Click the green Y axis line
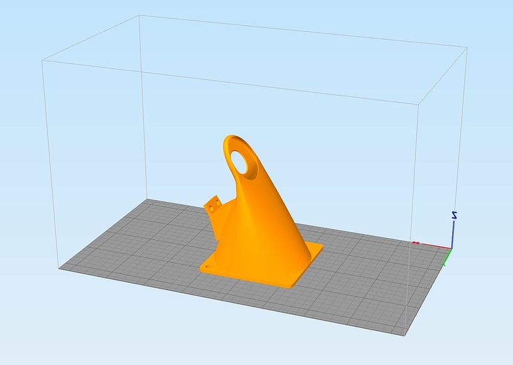Image resolution: width=513 pixels, height=365 pixels. [x=447, y=257]
